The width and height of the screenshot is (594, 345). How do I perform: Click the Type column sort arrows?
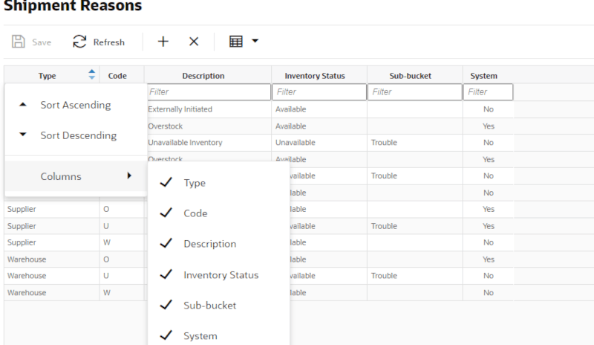[91, 74]
